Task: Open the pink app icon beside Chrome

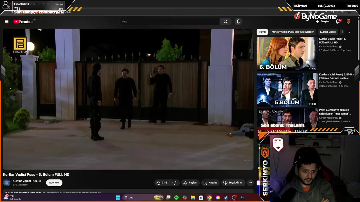Action: pyautogui.click(x=218, y=198)
